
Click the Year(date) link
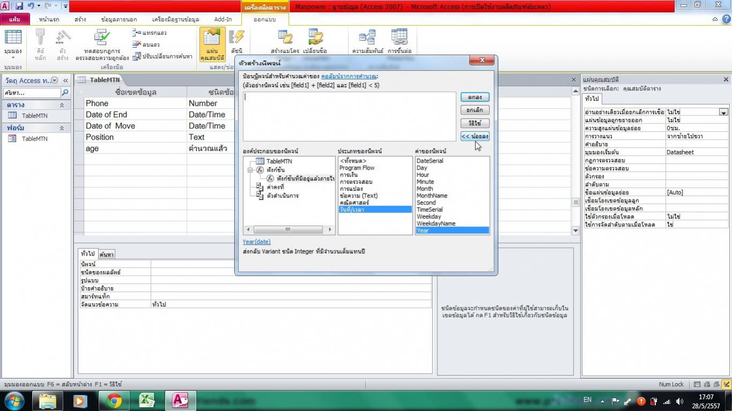[x=257, y=242]
